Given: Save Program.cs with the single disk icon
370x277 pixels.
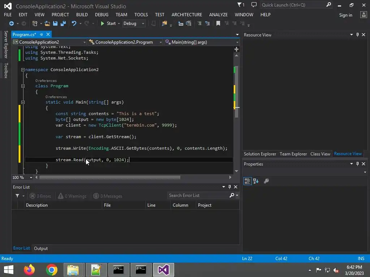Looking at the screenshot, I should [x=55, y=23].
